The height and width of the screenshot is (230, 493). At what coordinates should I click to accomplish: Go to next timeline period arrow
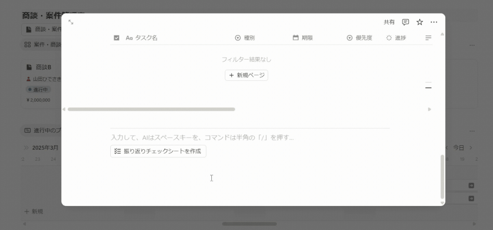[x=471, y=148]
